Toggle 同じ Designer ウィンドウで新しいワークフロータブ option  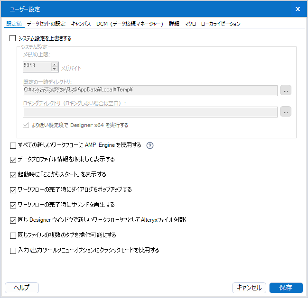click(13, 220)
